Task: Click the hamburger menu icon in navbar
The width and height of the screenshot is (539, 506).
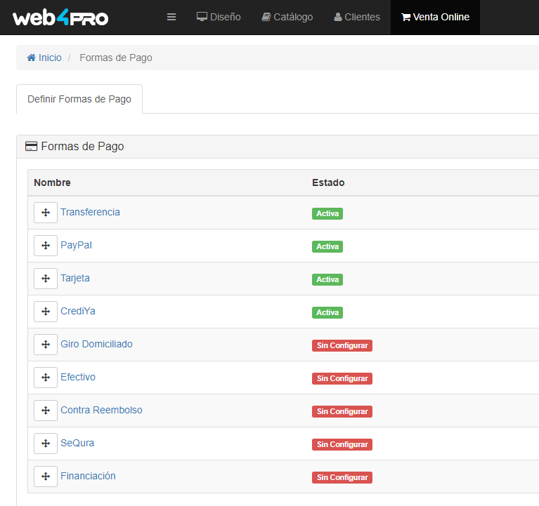Action: (x=171, y=17)
